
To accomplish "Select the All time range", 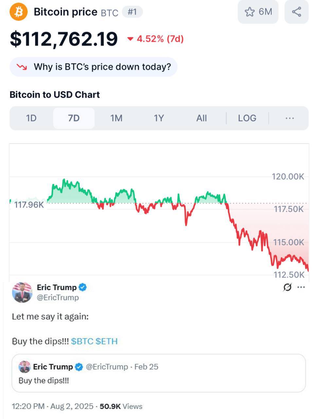I will [x=201, y=118].
